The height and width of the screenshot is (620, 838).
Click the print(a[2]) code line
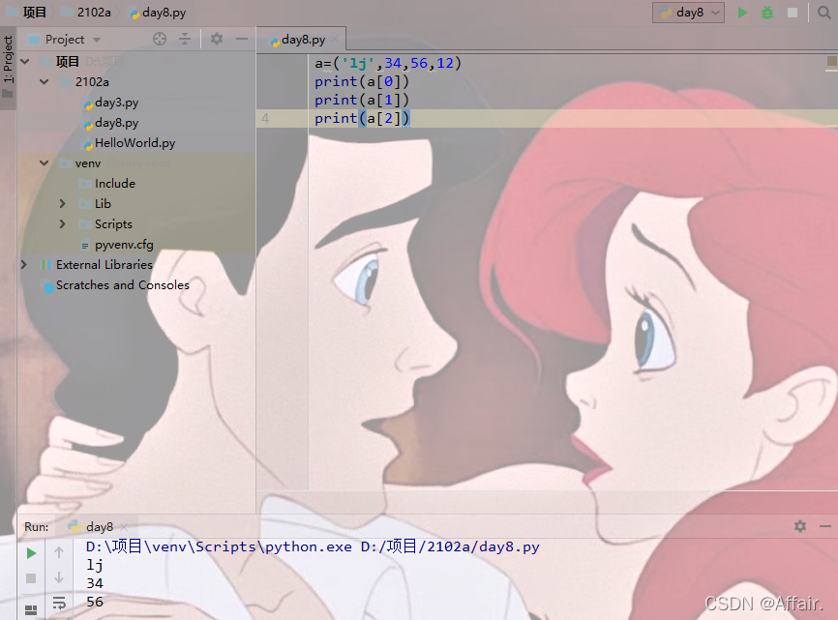click(362, 118)
